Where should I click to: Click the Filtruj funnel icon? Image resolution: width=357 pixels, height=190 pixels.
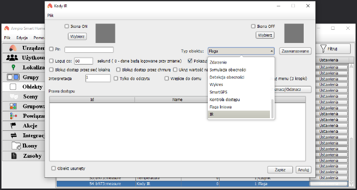323,48
